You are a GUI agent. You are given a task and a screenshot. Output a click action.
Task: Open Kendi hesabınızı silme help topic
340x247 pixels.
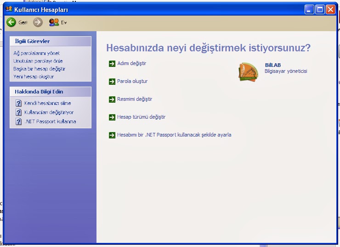point(47,103)
